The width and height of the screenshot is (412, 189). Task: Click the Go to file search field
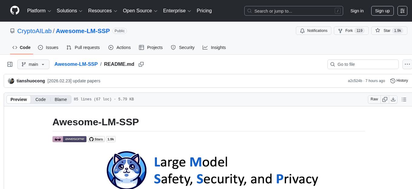click(363, 64)
